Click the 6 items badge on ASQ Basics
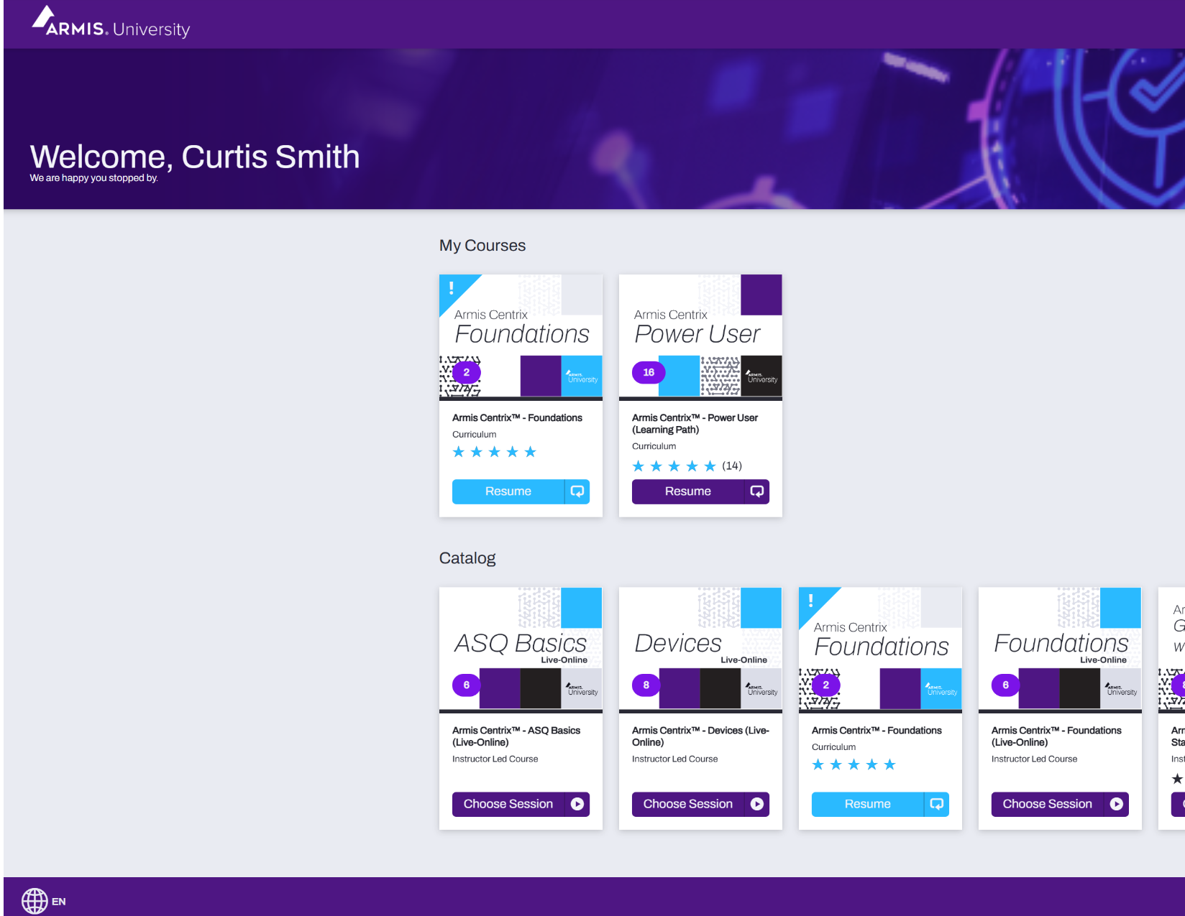 [467, 685]
